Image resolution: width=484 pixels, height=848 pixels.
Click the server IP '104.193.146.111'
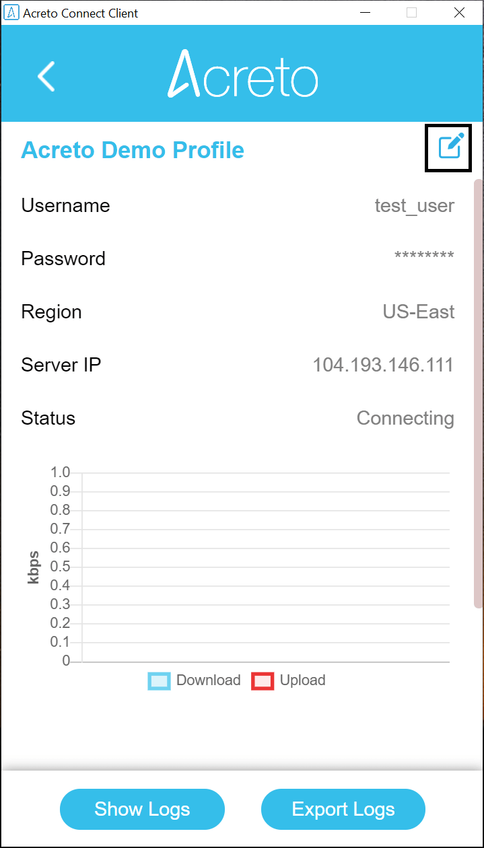384,365
